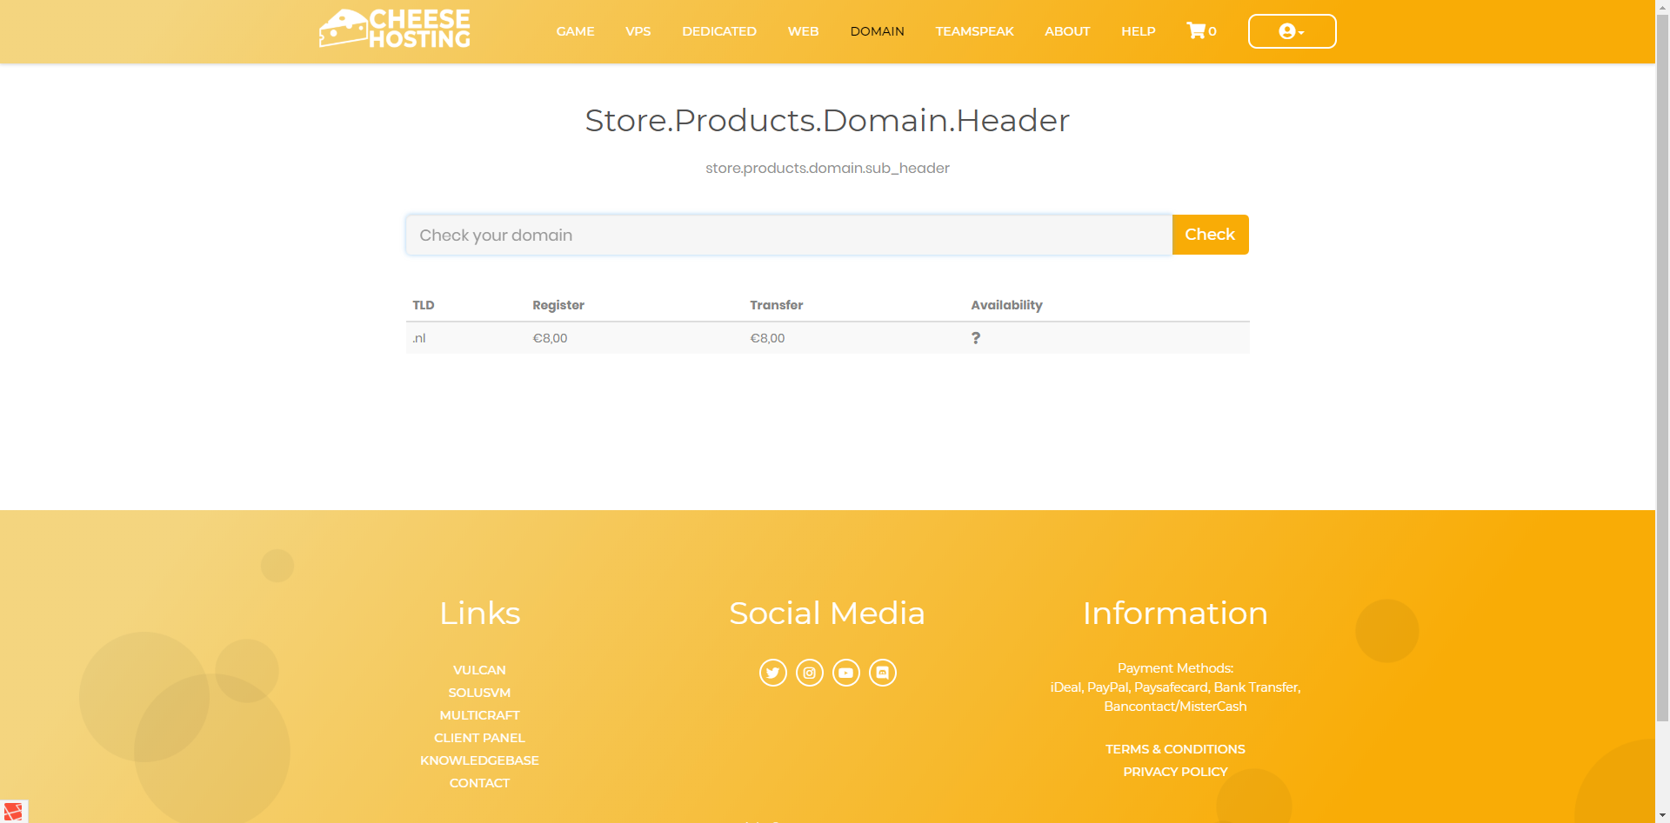1670x823 pixels.
Task: Click the page vertical scrollbar thumb
Action: [x=1662, y=365]
